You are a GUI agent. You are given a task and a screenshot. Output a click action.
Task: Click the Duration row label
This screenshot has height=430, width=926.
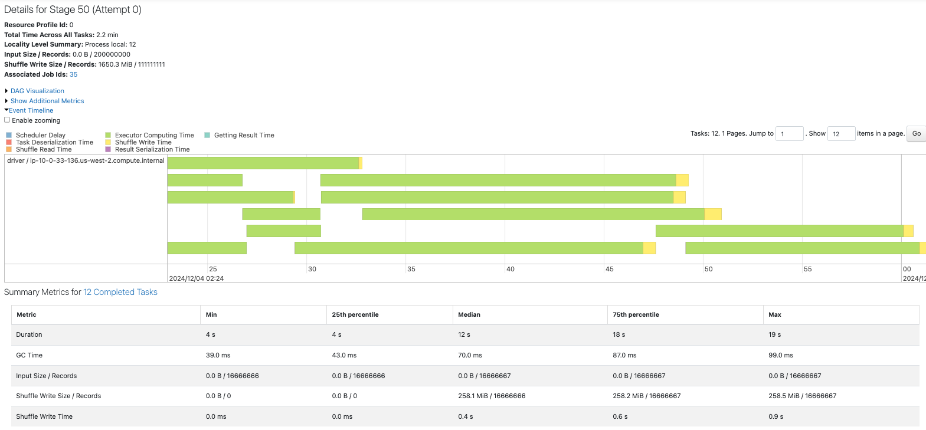[29, 334]
